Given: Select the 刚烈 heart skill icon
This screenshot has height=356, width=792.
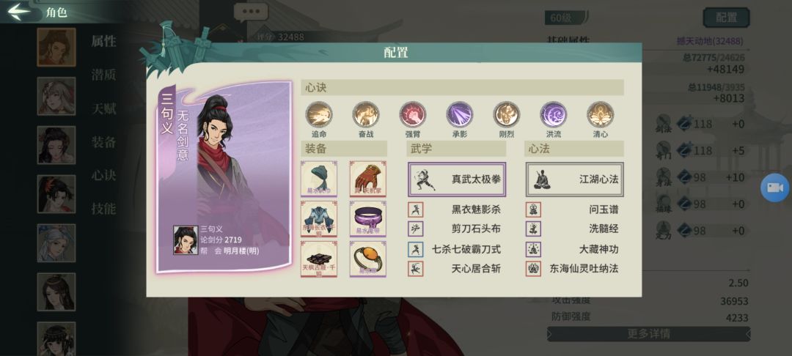Looking at the screenshot, I should [507, 114].
